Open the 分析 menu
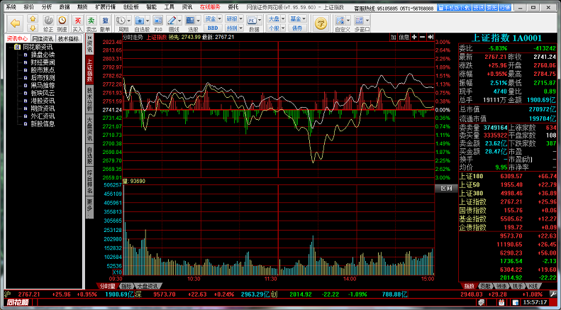This screenshot has height=310, width=561. 47,6
